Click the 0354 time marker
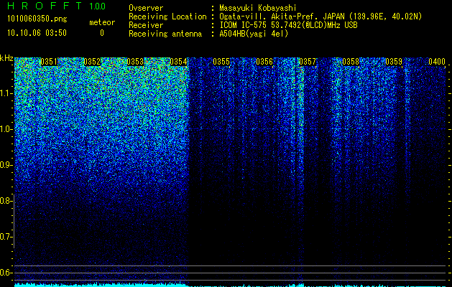This screenshot has width=452, height=287. (x=178, y=62)
